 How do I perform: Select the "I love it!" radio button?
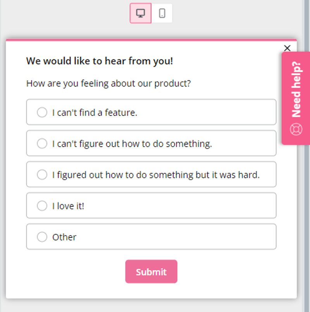(x=42, y=205)
